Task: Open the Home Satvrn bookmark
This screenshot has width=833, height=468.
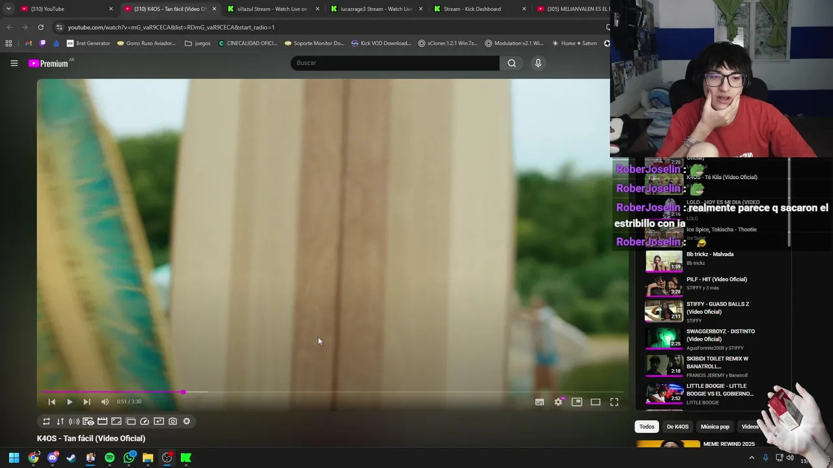Action: (574, 44)
